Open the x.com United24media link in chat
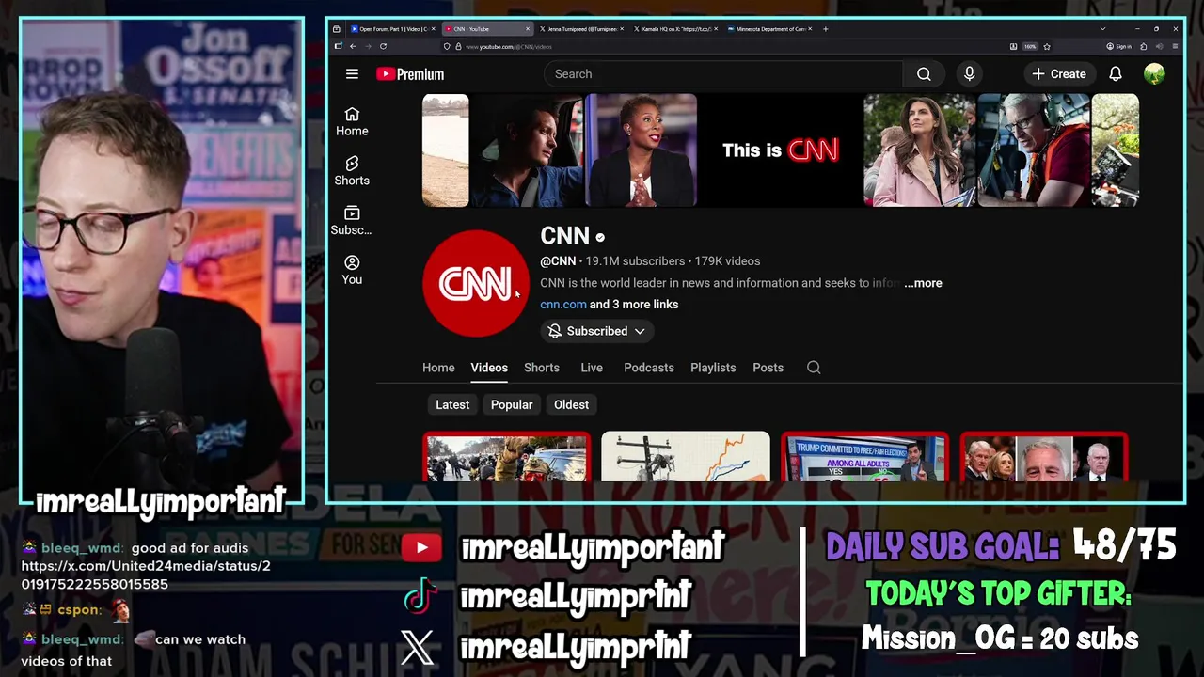Image resolution: width=1204 pixels, height=677 pixels. tap(146, 575)
